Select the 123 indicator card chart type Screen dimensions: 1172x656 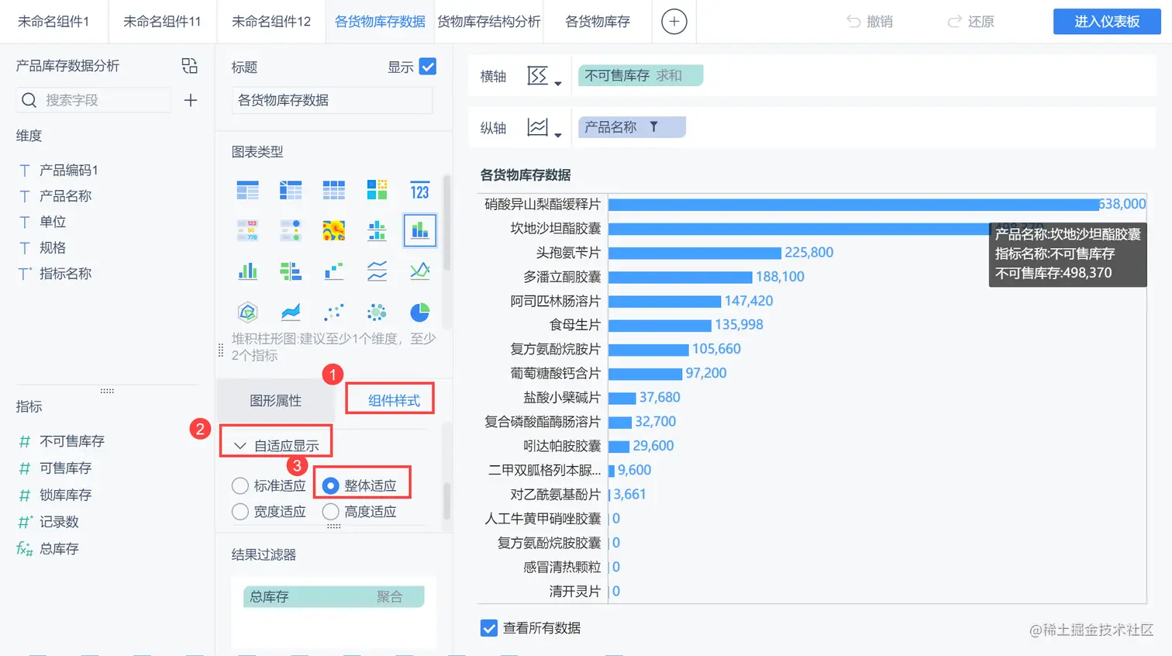[419, 190]
